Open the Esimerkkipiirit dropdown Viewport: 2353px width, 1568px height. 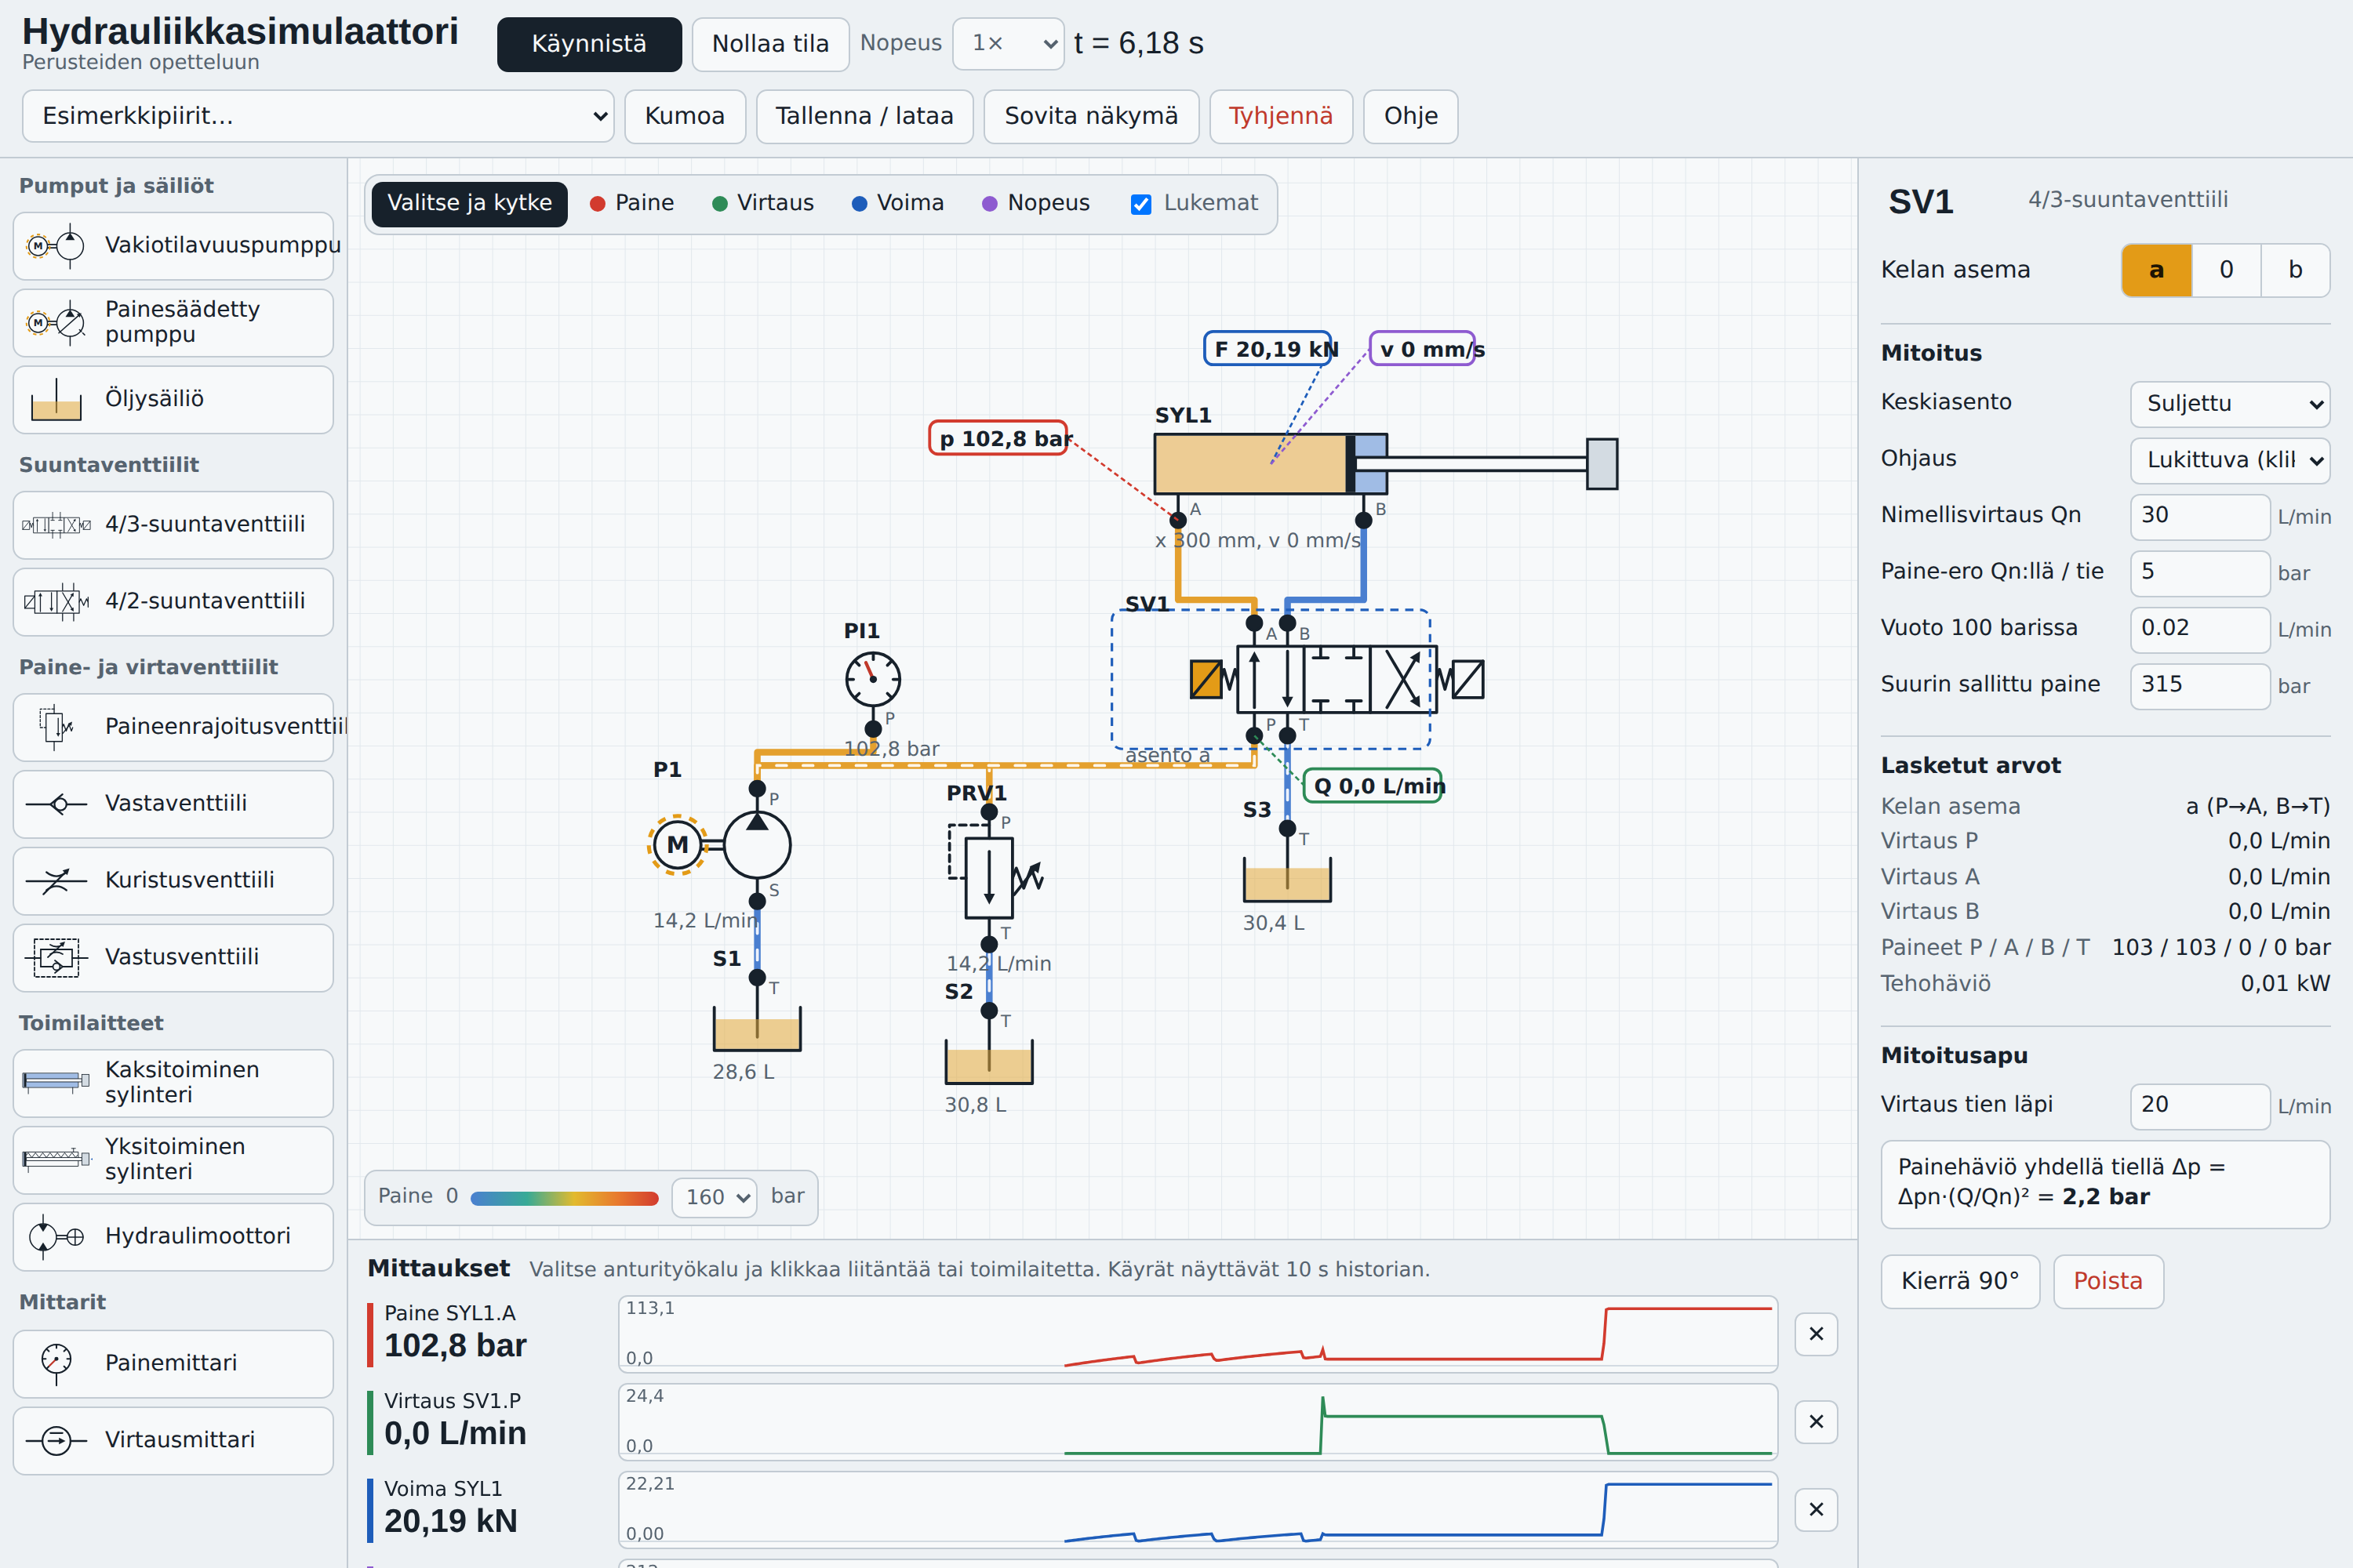point(317,116)
